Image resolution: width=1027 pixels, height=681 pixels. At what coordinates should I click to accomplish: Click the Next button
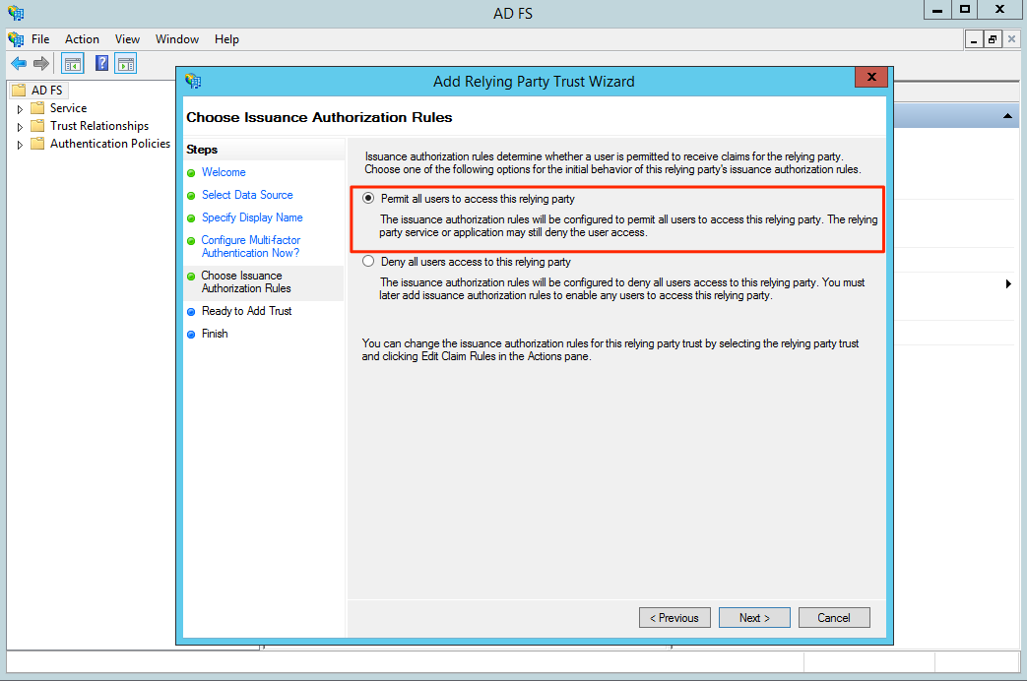point(754,617)
